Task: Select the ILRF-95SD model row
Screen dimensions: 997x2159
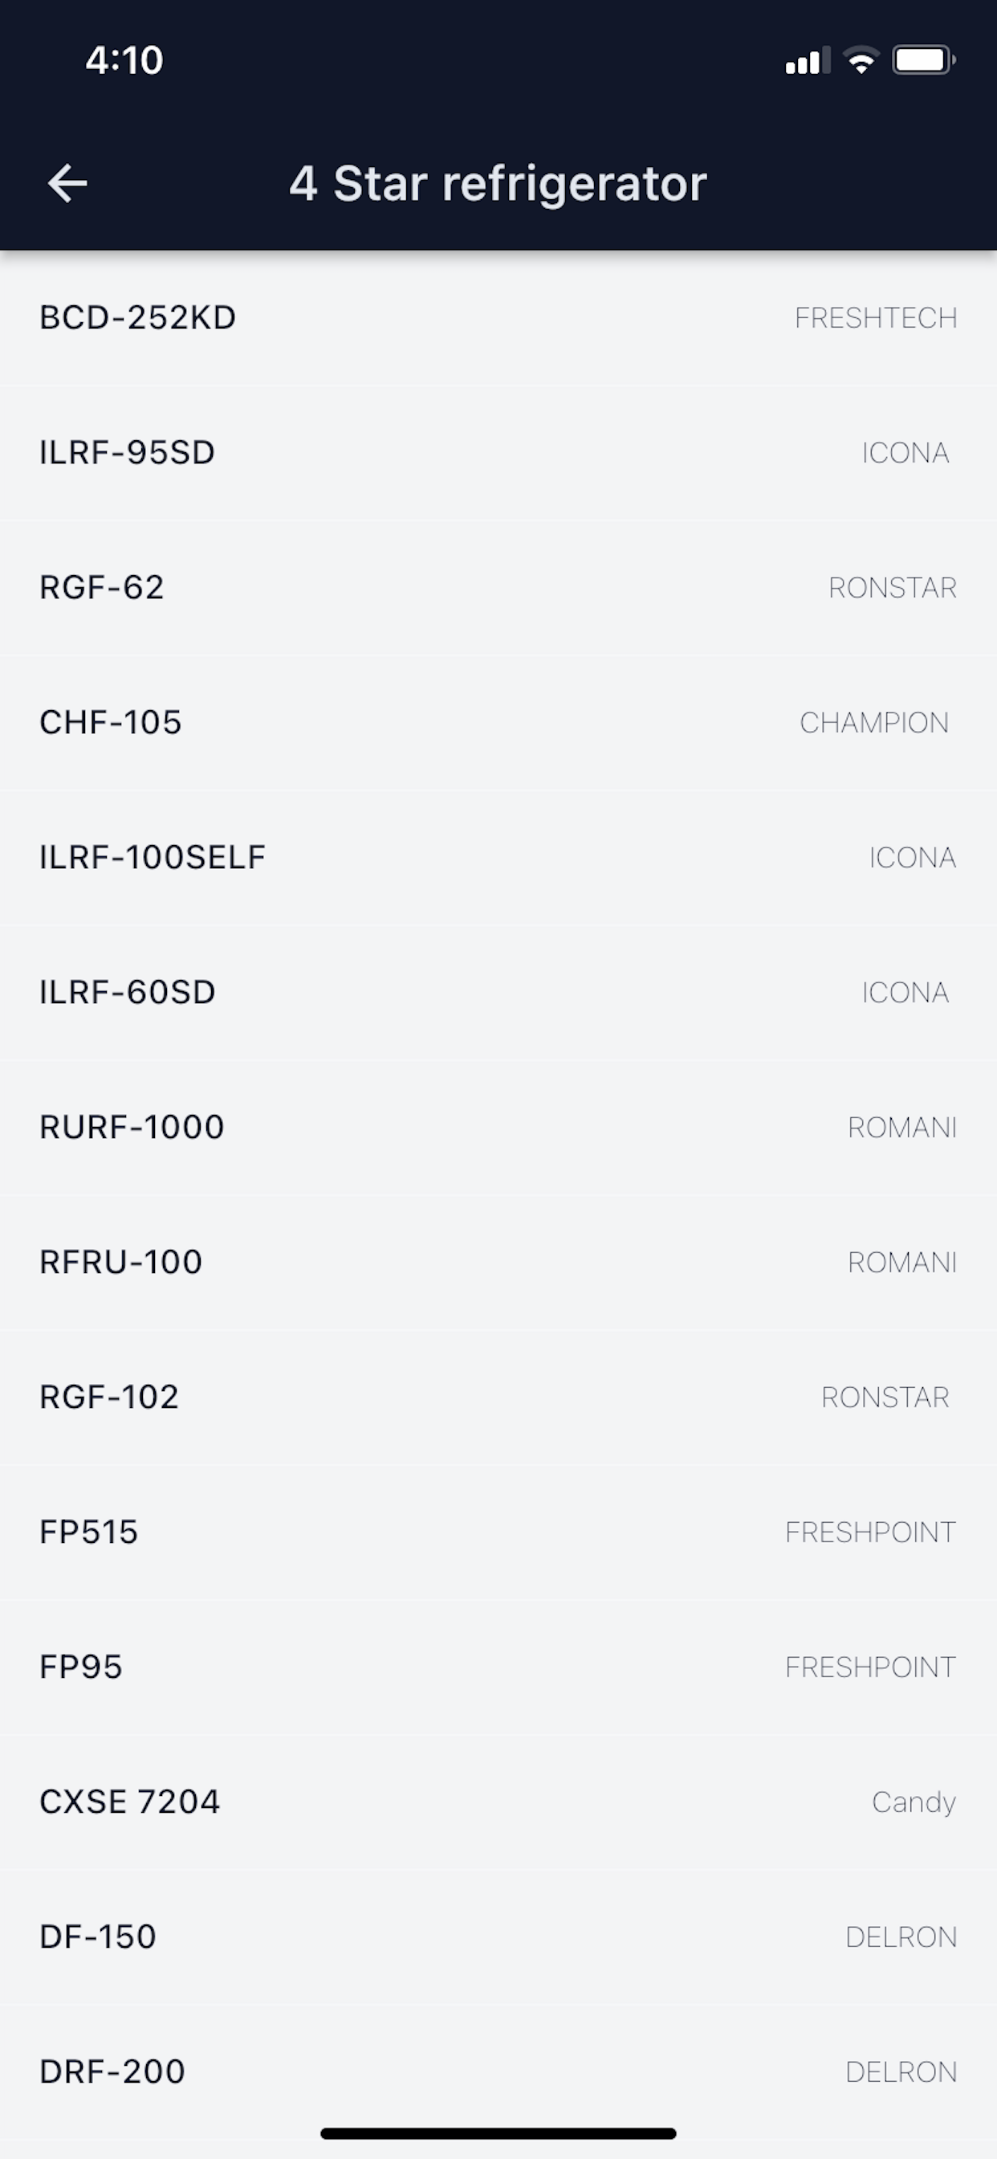Action: point(498,454)
